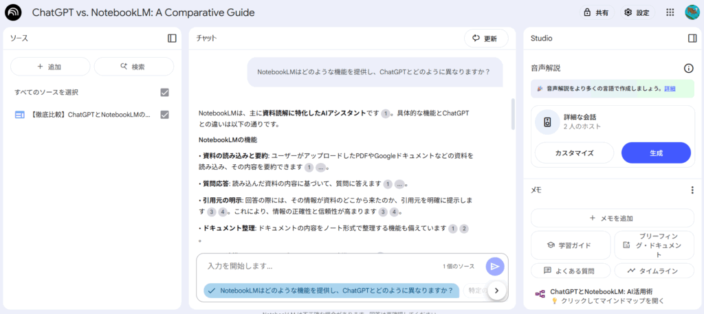The image size is (704, 314).
Task: Create a タイムライン timeline
Action: click(654, 271)
